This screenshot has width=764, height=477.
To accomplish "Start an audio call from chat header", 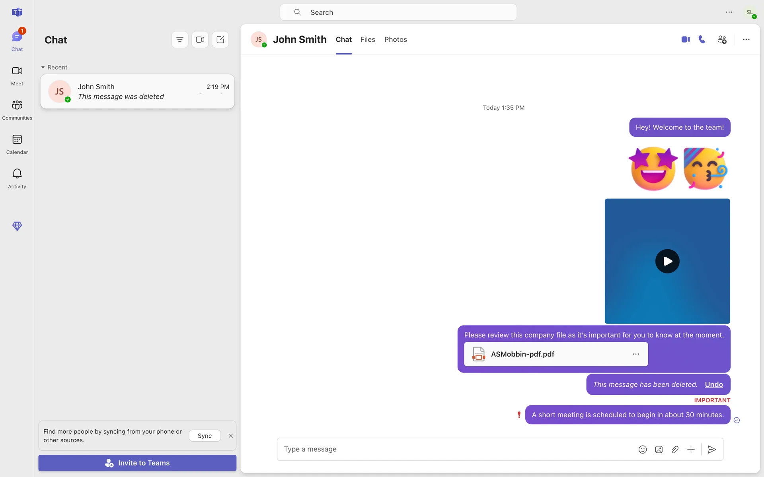I will 702,39.
